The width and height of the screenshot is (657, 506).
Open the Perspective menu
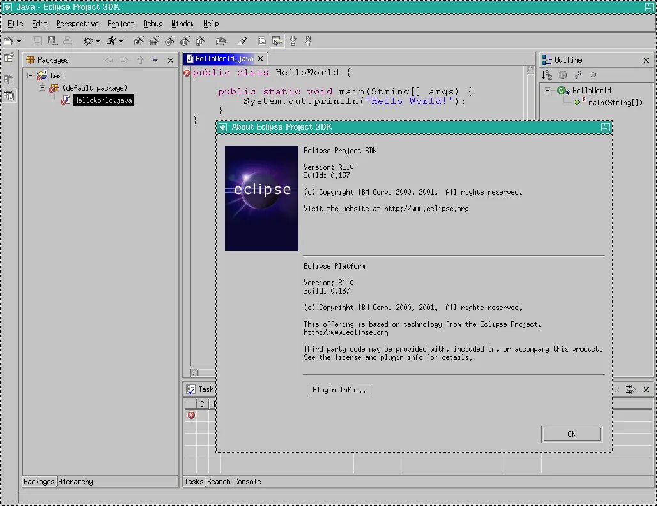pyautogui.click(x=77, y=24)
